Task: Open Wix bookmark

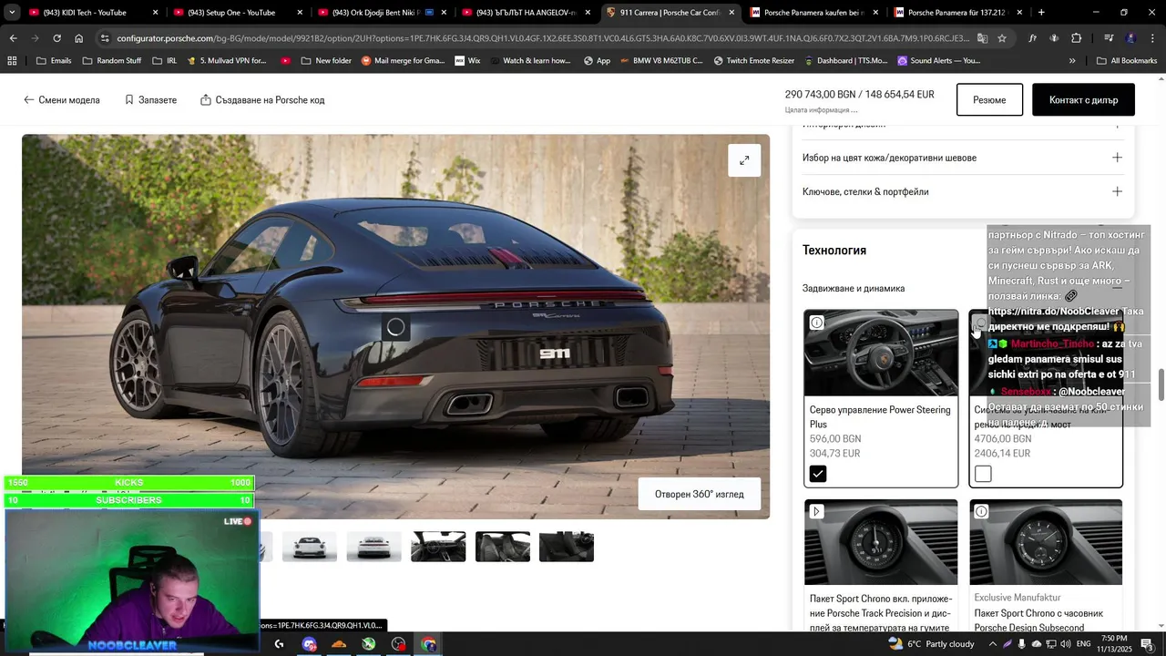Action: coord(466,61)
